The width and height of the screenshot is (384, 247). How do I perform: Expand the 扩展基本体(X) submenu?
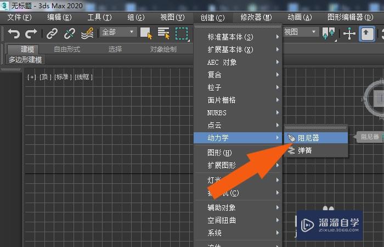(238, 50)
